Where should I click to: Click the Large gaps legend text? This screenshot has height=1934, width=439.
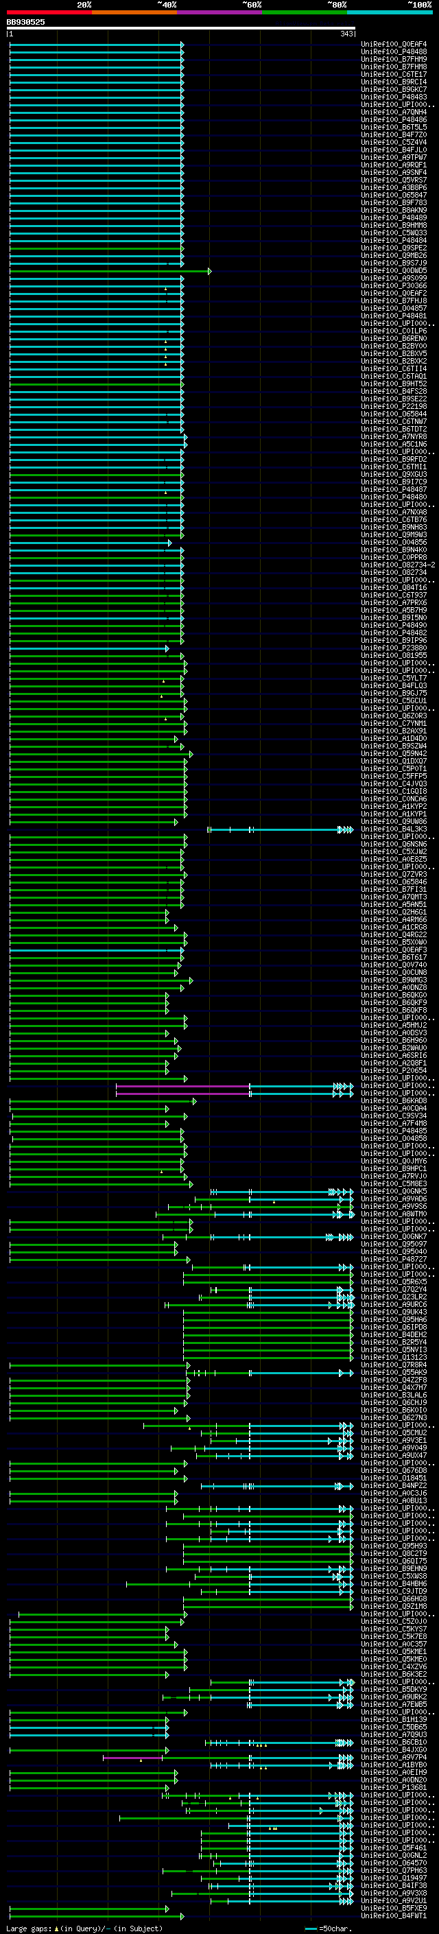tap(84, 1928)
